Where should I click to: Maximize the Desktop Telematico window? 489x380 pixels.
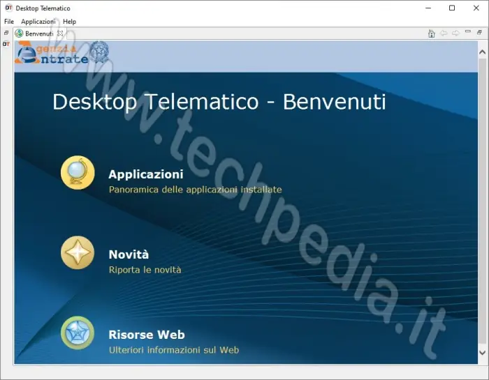(452, 8)
